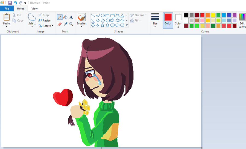Choose the Rounded rectangular callout shape

[113, 25]
